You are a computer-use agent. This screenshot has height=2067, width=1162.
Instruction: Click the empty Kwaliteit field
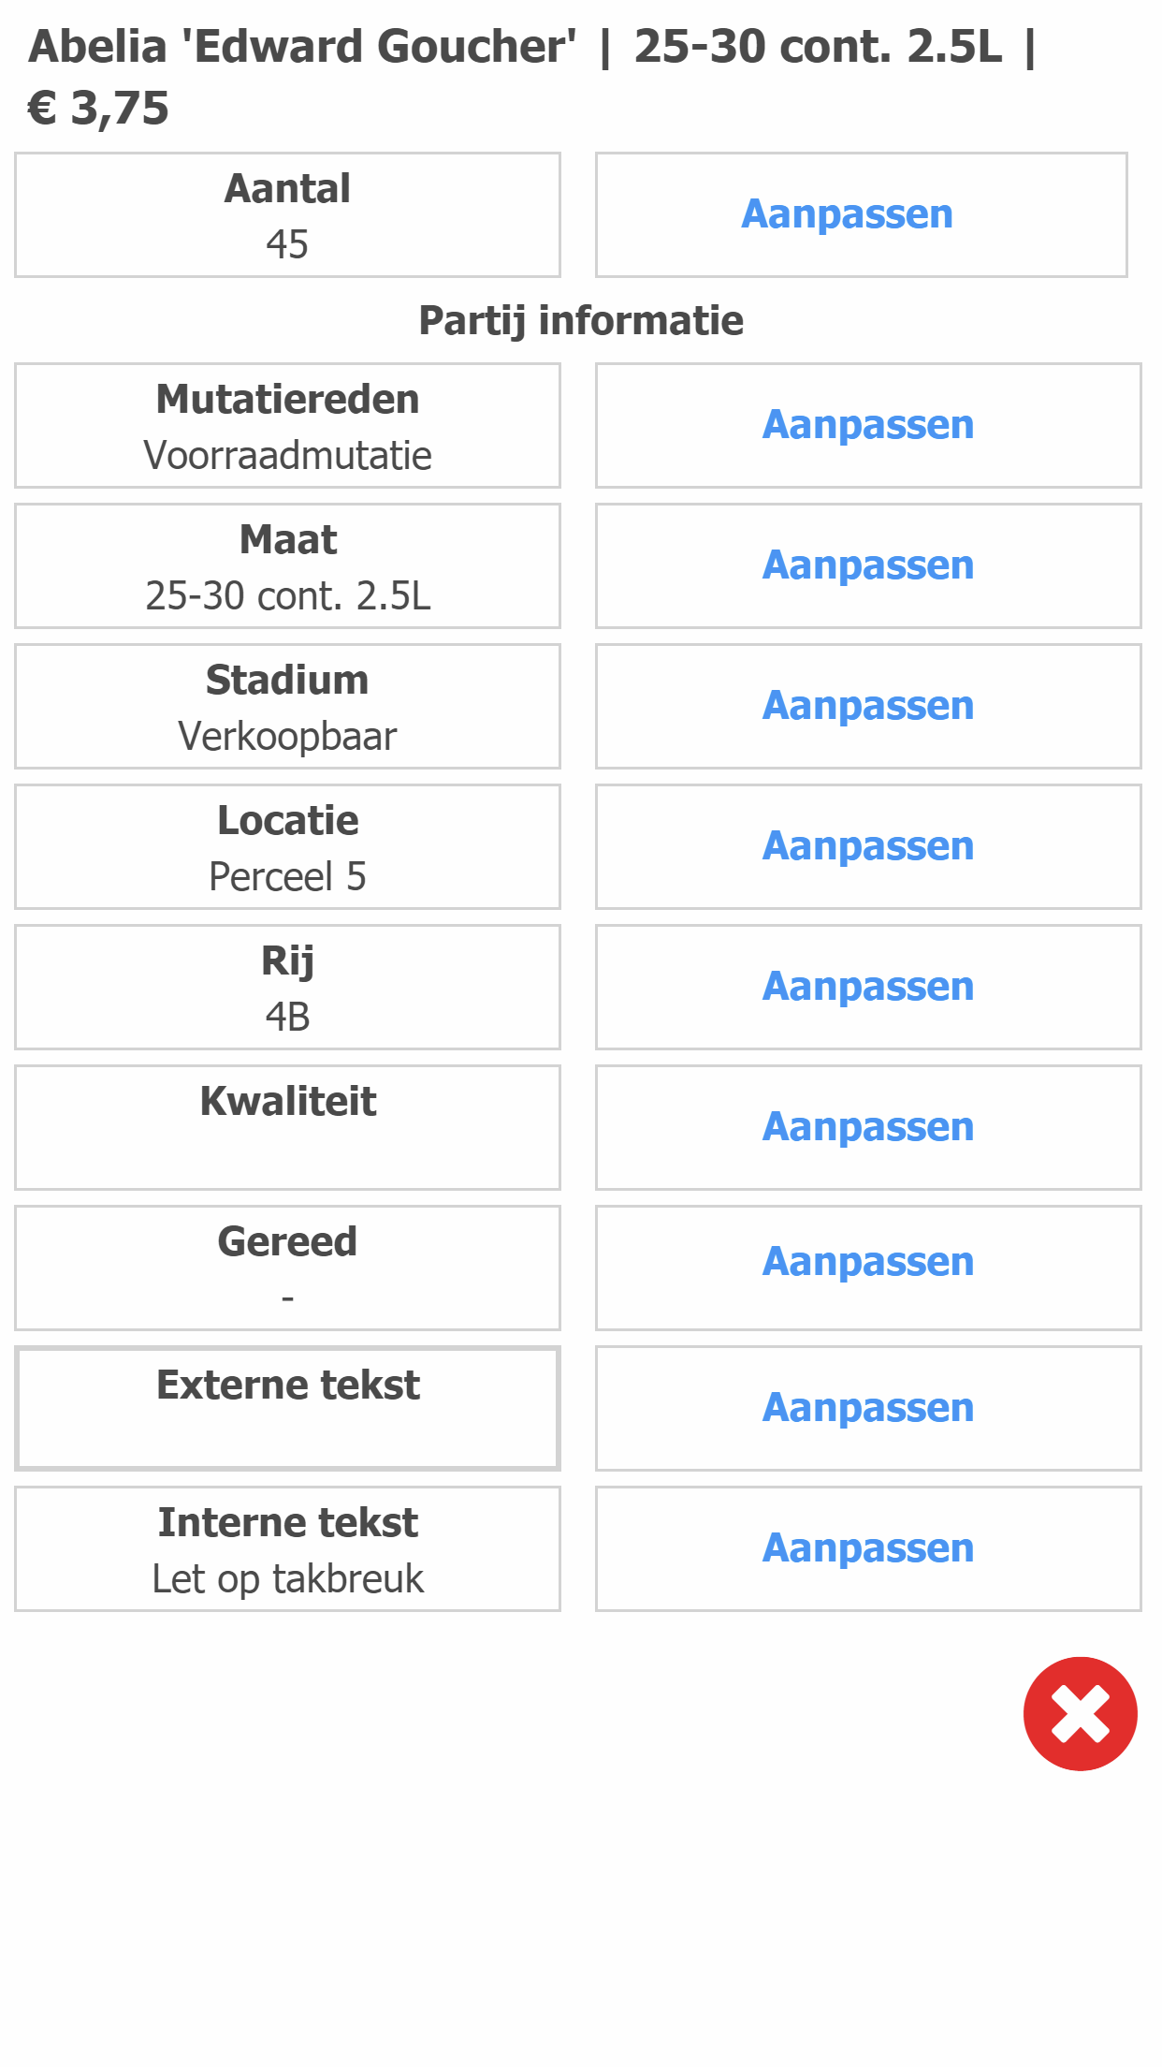tap(287, 1127)
